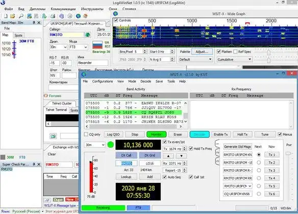Screen dimensions: 298x214
Task: Open the Mode menu in WSJT-X
Action: (x=132, y=81)
